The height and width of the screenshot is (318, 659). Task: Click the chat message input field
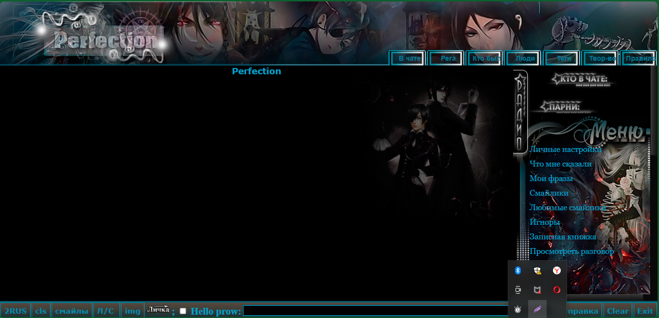375,311
